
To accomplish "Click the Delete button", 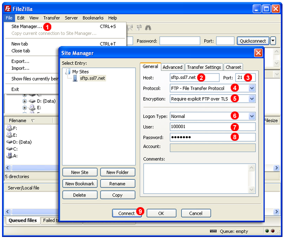I will (x=80, y=195).
